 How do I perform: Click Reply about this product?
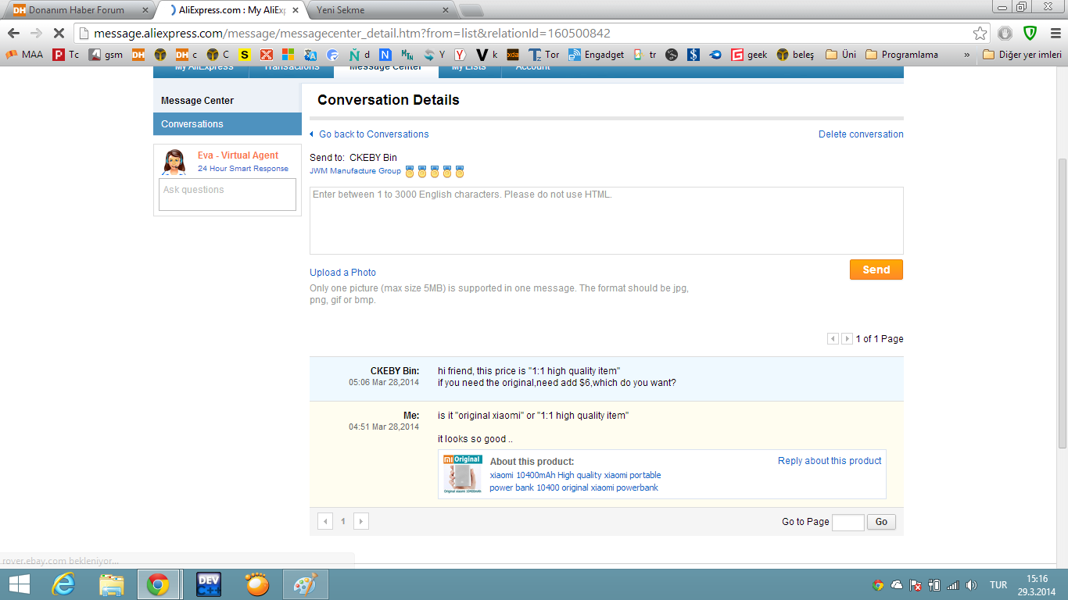pyautogui.click(x=830, y=461)
